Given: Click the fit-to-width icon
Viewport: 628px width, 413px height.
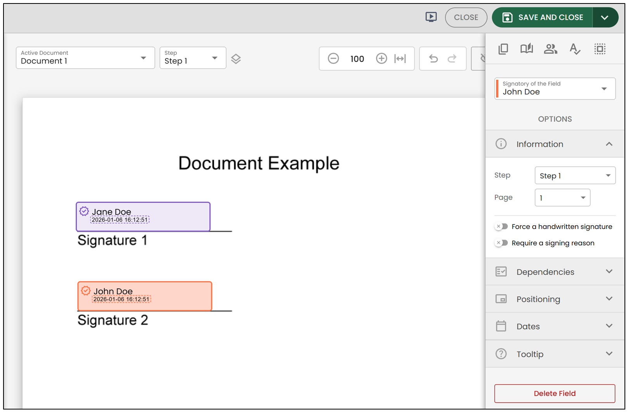Looking at the screenshot, I should [x=400, y=58].
